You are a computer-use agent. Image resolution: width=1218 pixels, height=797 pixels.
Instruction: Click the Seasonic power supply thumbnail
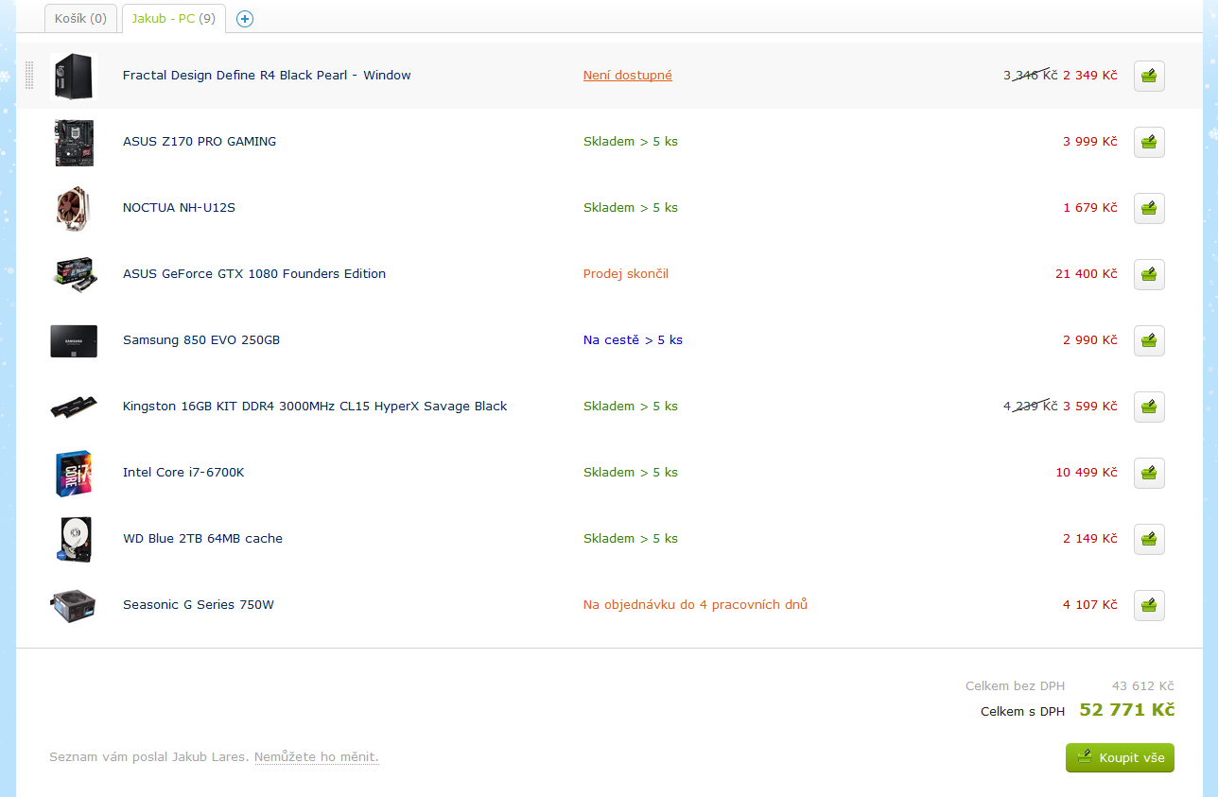point(74,605)
